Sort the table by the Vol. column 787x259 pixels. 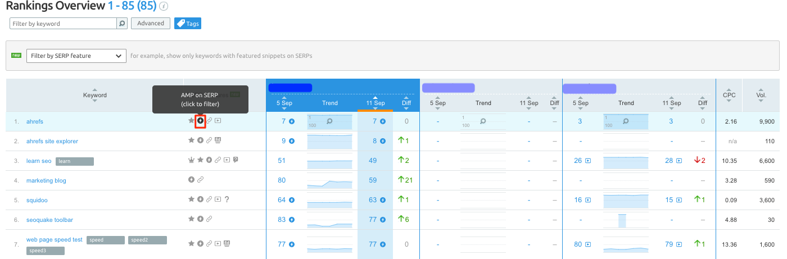pyautogui.click(x=761, y=95)
